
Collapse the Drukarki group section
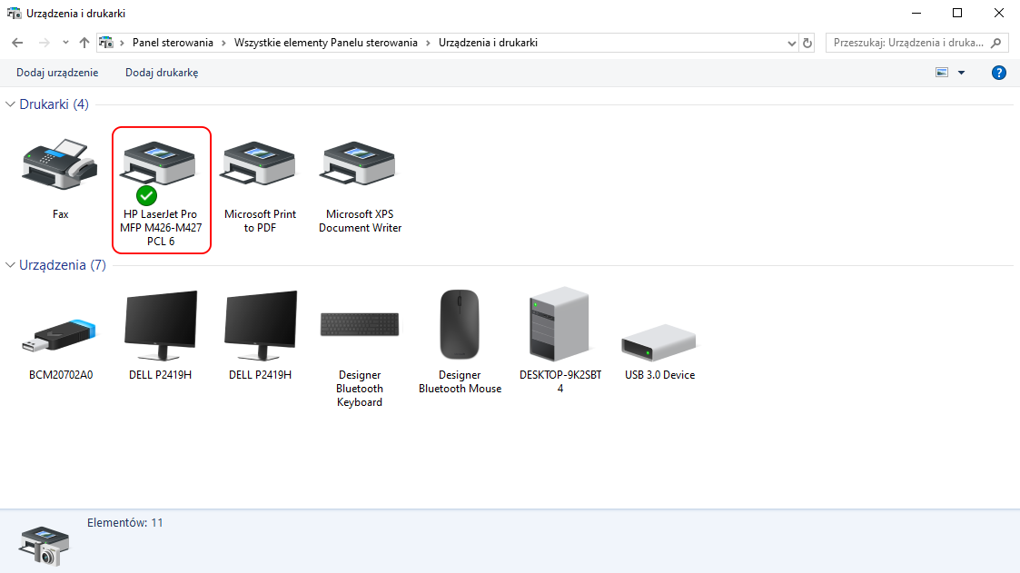click(11, 104)
